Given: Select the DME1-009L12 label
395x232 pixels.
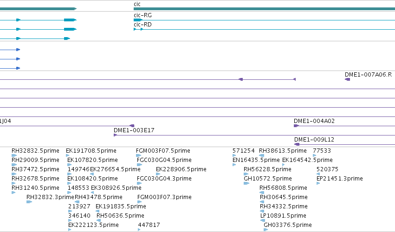Looking at the screenshot, I should (x=314, y=140).
